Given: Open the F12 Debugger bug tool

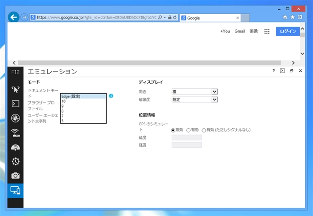Looking at the screenshot, I should coord(15,118).
